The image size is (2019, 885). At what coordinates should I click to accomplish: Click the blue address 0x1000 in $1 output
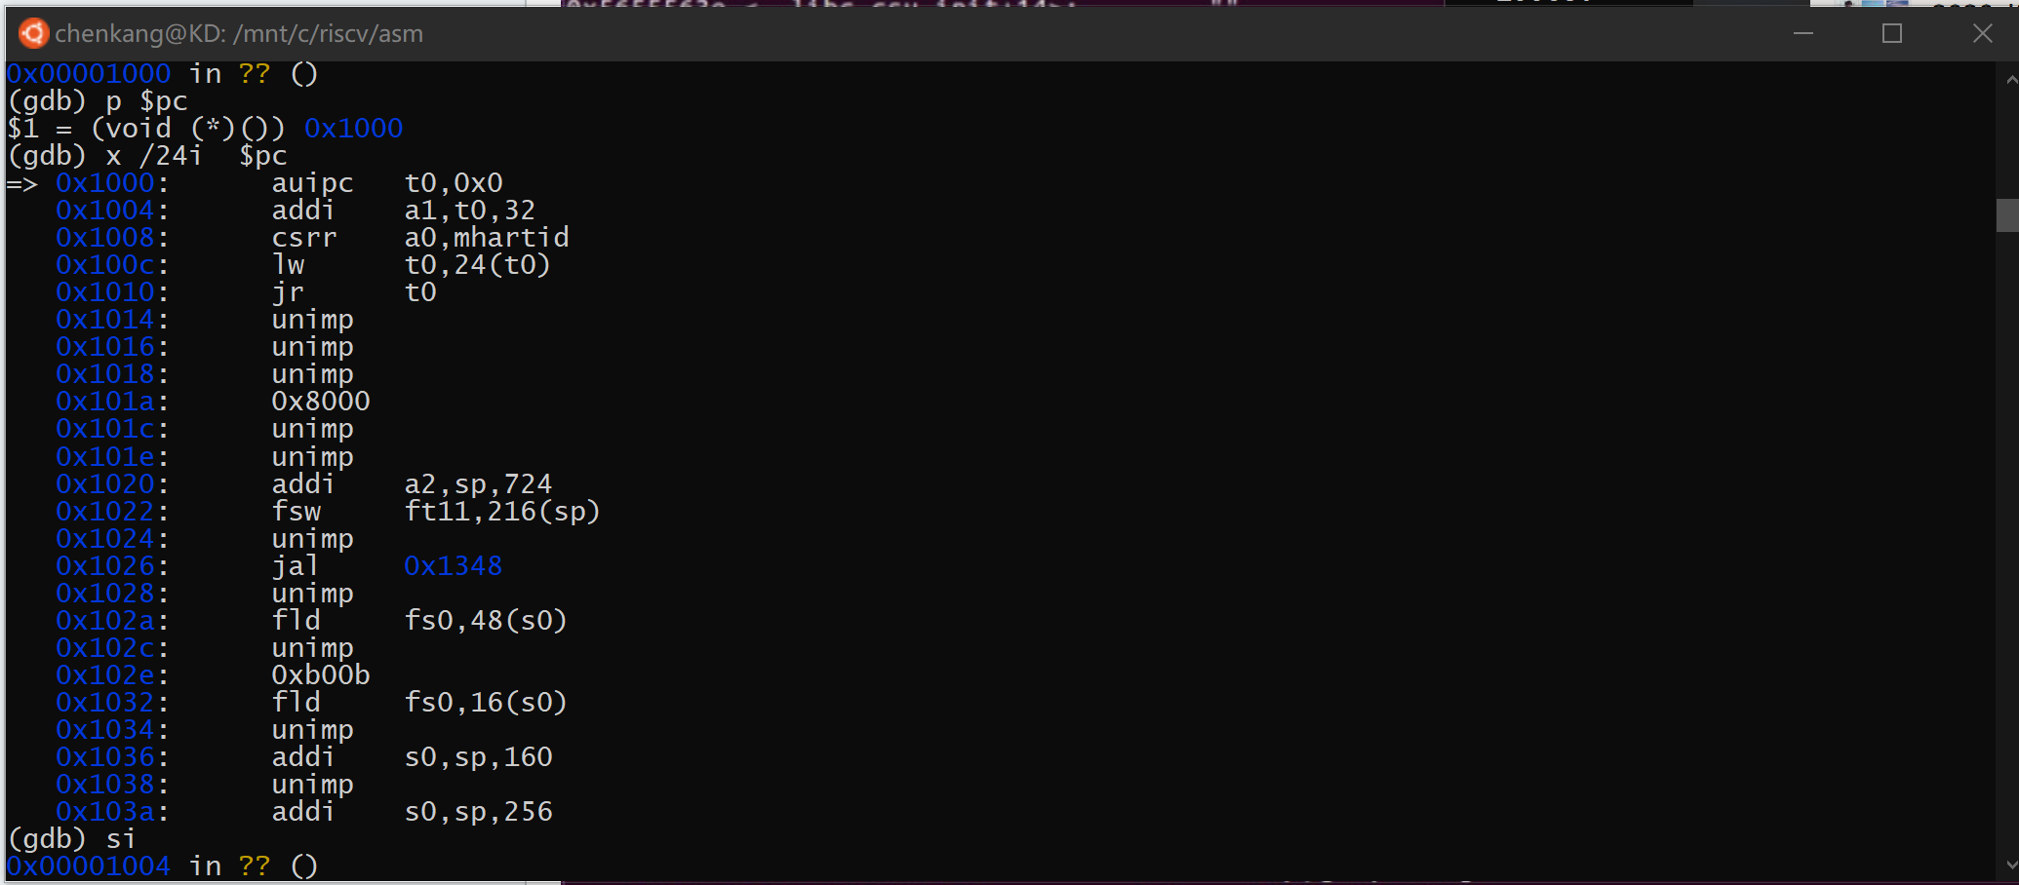[353, 127]
